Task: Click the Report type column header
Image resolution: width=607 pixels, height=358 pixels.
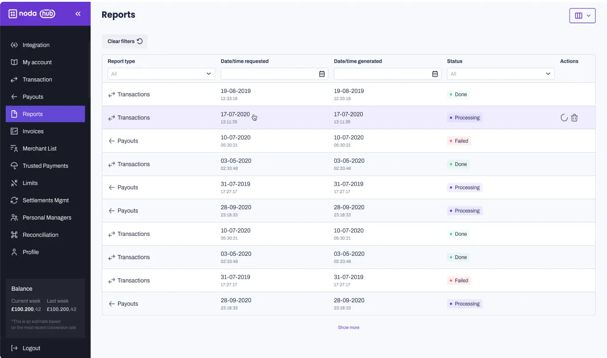Action: click(121, 61)
